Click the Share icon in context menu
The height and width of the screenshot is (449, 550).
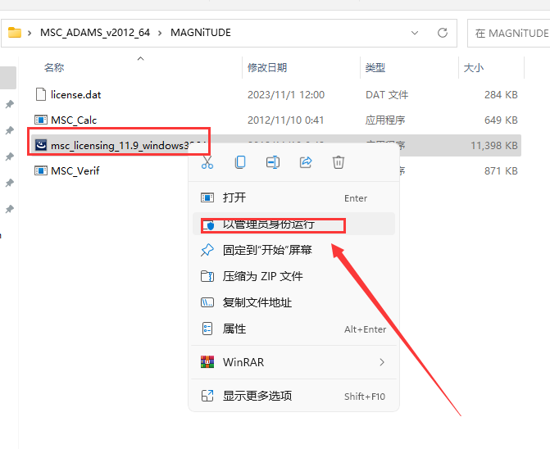(306, 162)
